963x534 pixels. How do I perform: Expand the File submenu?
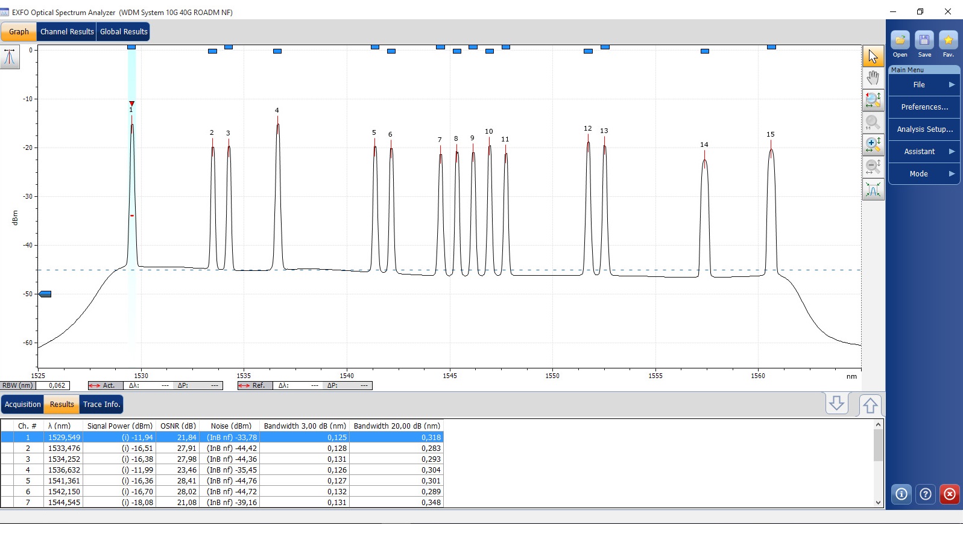coord(924,85)
